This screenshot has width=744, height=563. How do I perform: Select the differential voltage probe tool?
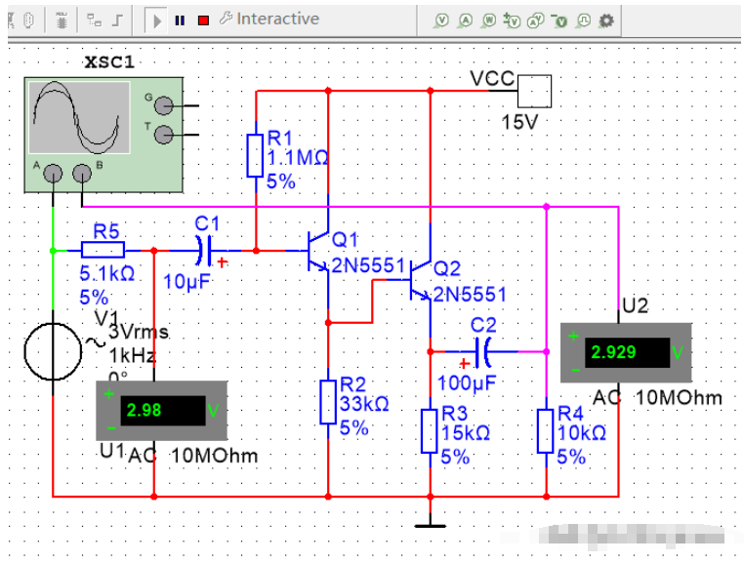(x=513, y=20)
